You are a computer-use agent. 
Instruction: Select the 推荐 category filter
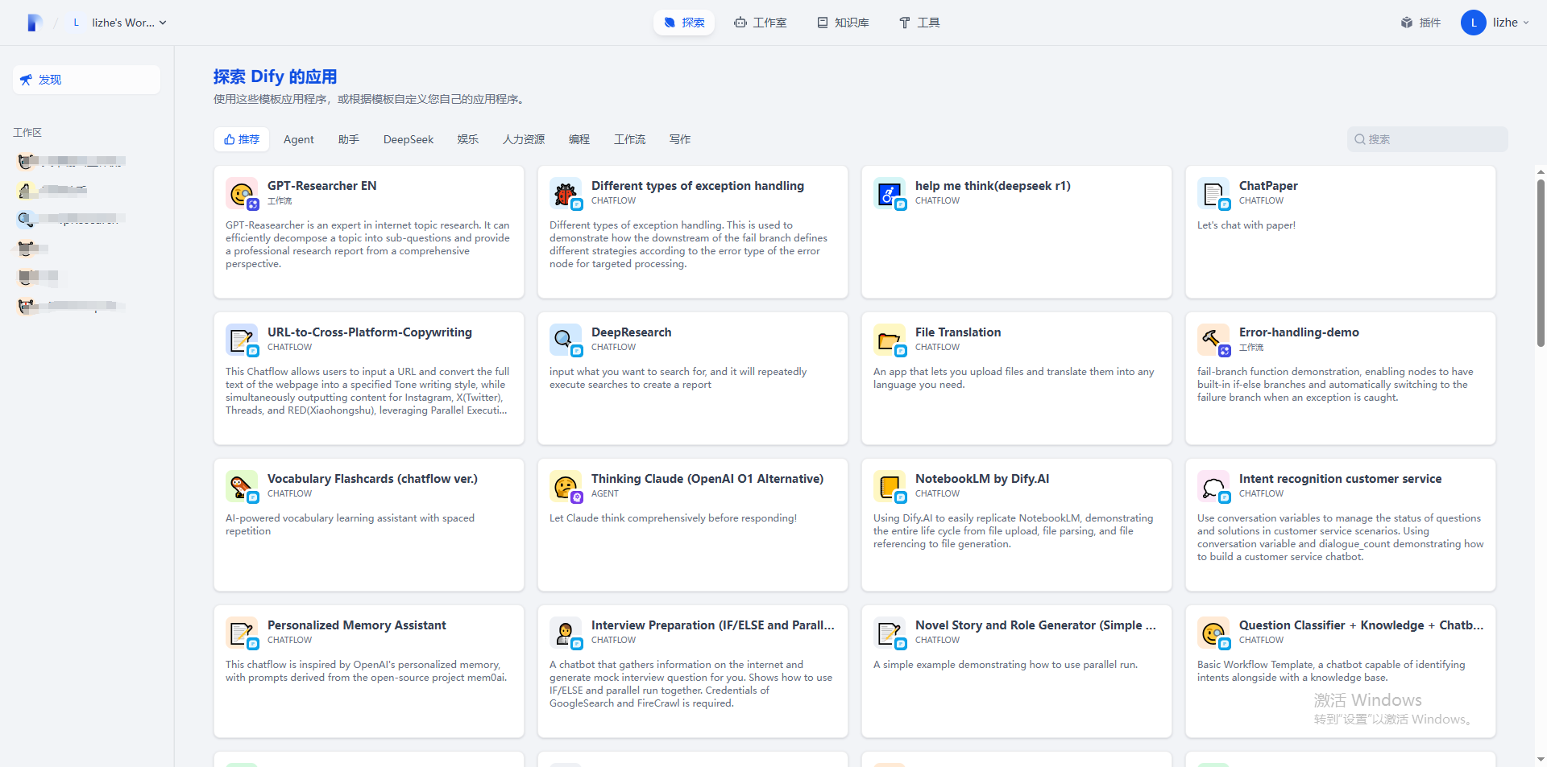click(242, 139)
